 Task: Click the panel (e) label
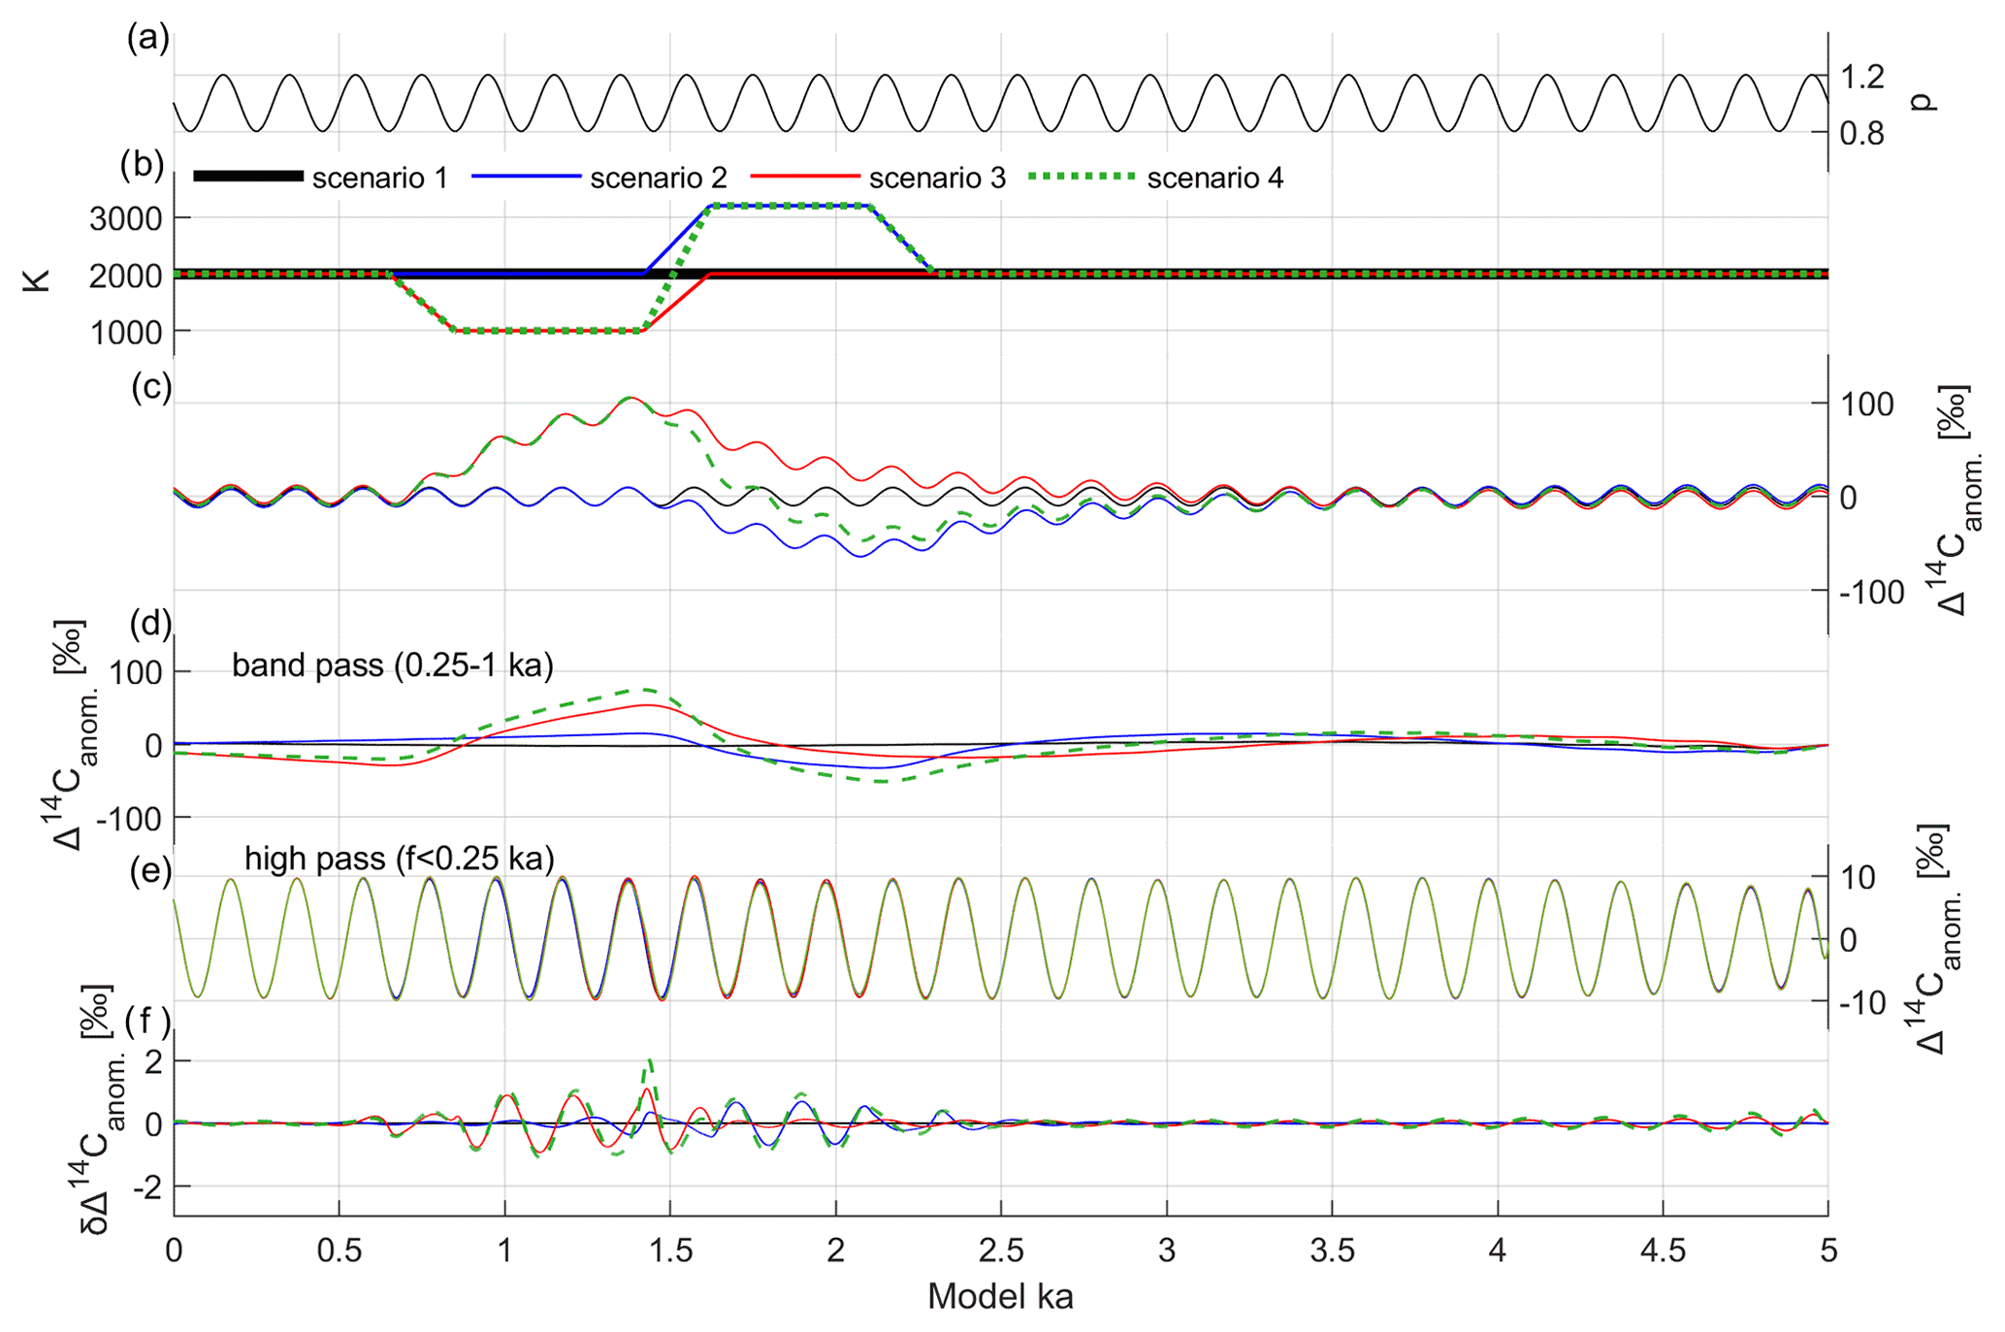click(x=151, y=871)
